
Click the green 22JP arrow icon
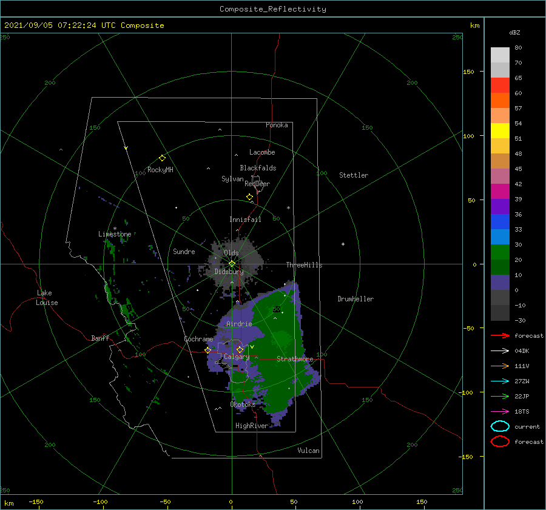(x=500, y=396)
